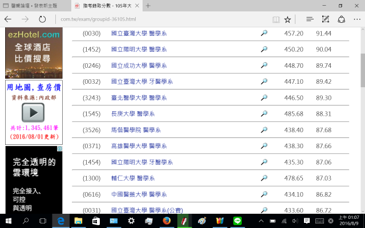
Task: Open the Windows Start menu
Action: point(9,221)
